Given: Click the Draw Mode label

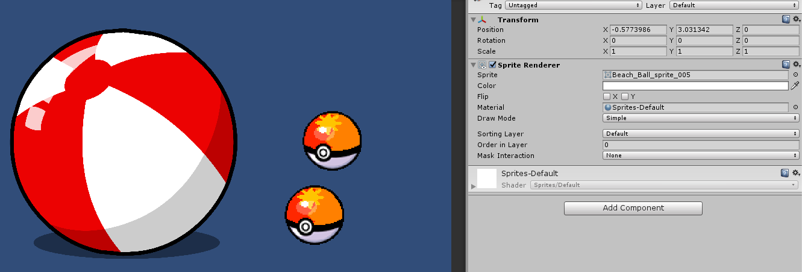Looking at the screenshot, I should (497, 118).
